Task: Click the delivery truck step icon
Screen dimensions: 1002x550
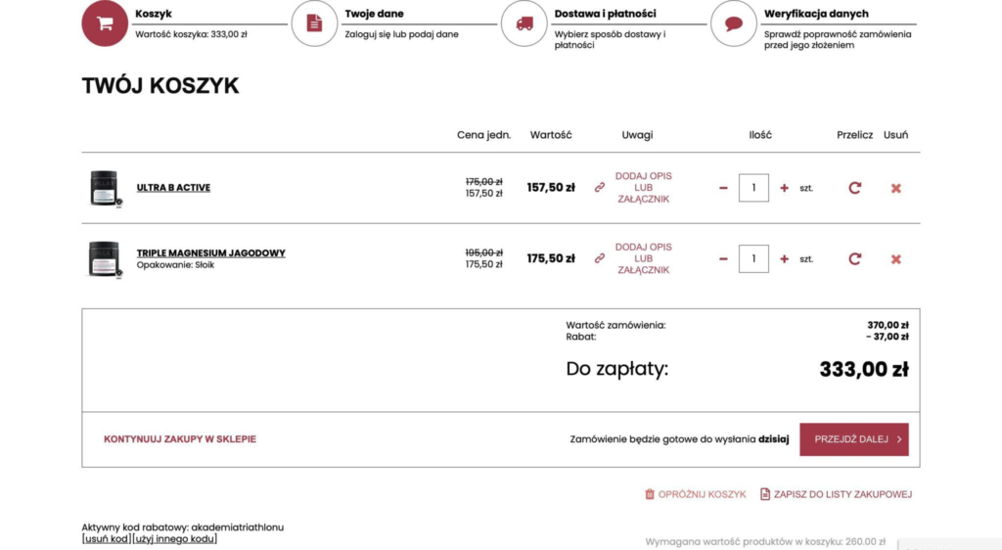Action: [x=524, y=23]
